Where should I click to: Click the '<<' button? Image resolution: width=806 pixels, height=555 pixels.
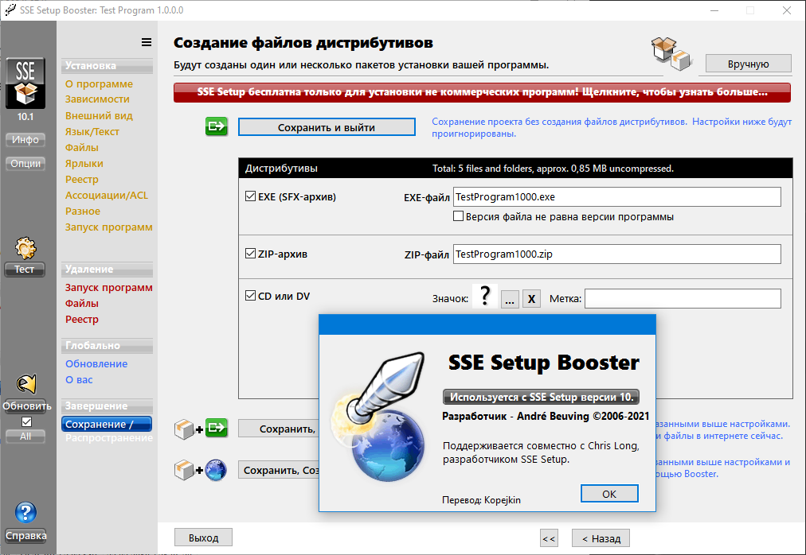[549, 538]
